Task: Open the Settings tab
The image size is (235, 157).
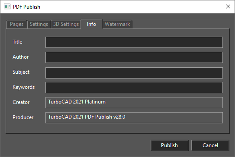Action: (x=39, y=24)
